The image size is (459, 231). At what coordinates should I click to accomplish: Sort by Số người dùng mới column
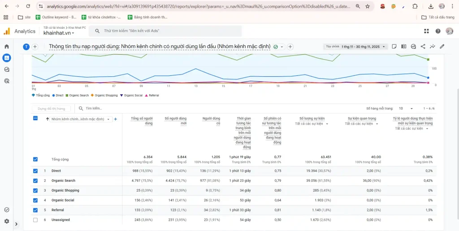tap(175, 121)
